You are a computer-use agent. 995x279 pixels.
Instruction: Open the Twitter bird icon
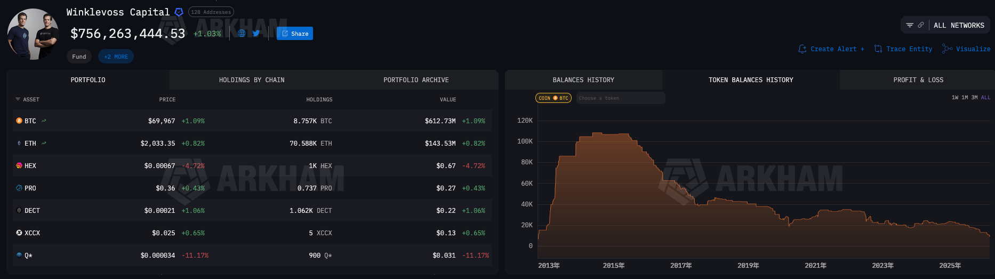point(256,33)
